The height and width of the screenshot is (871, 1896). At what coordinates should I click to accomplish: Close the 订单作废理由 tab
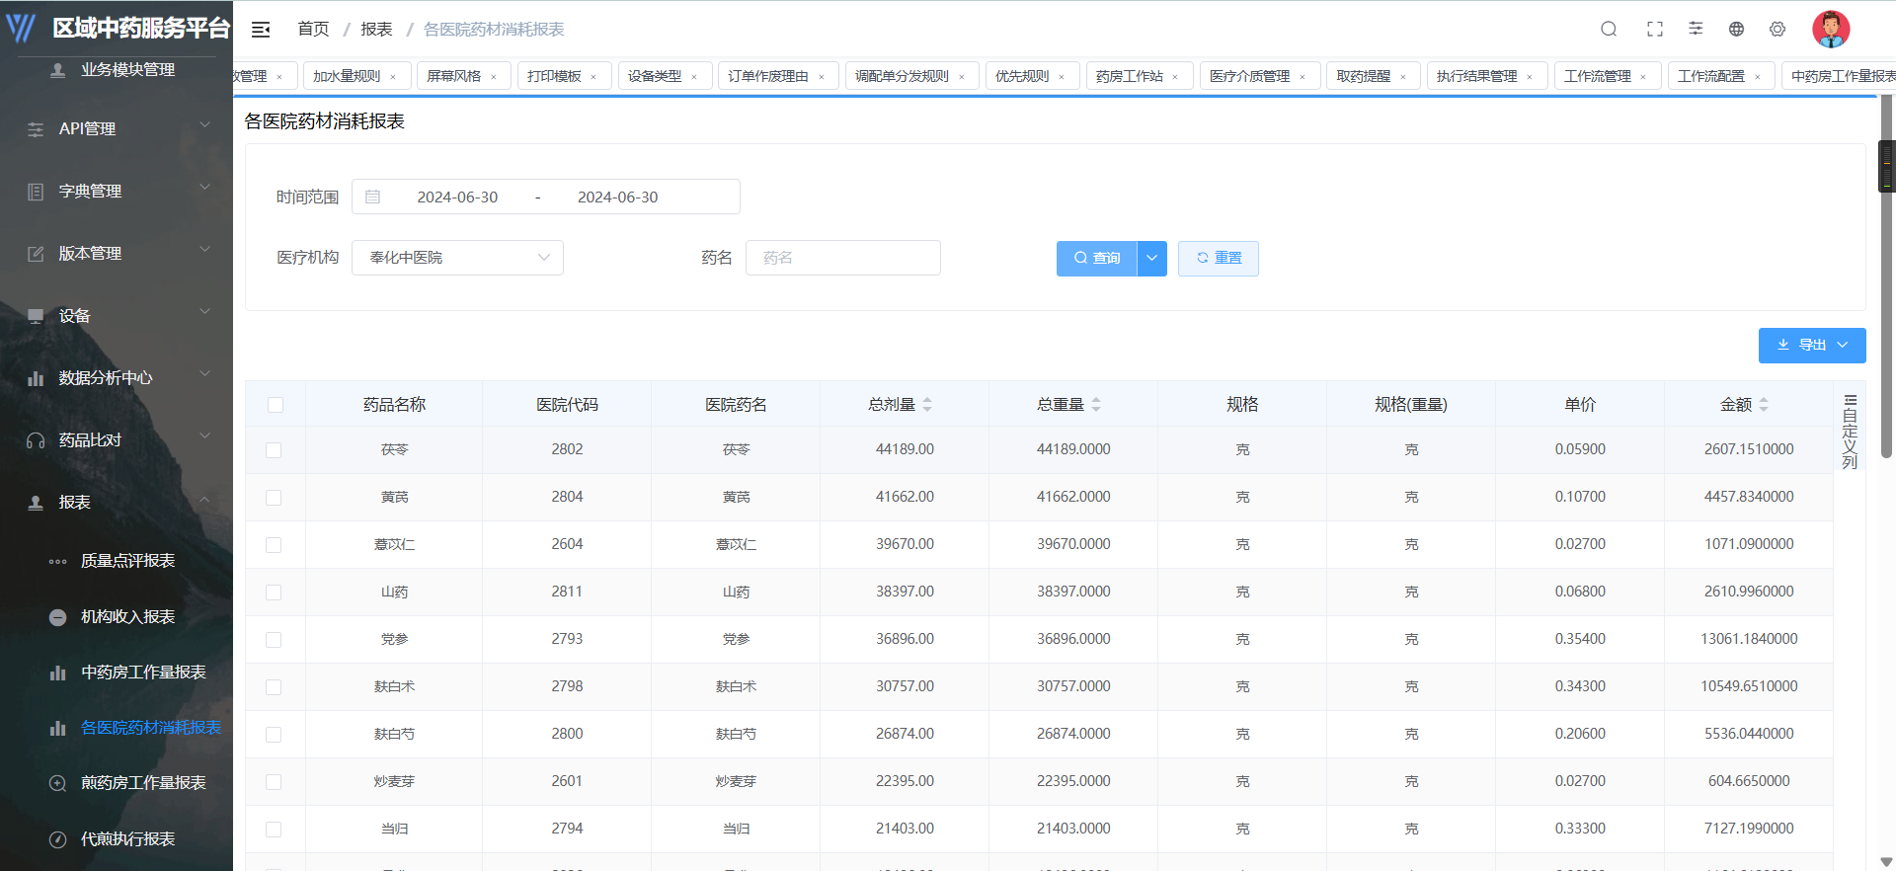822,77
